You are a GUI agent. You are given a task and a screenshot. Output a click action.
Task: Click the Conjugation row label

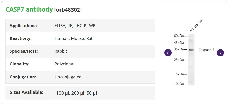point(23,77)
